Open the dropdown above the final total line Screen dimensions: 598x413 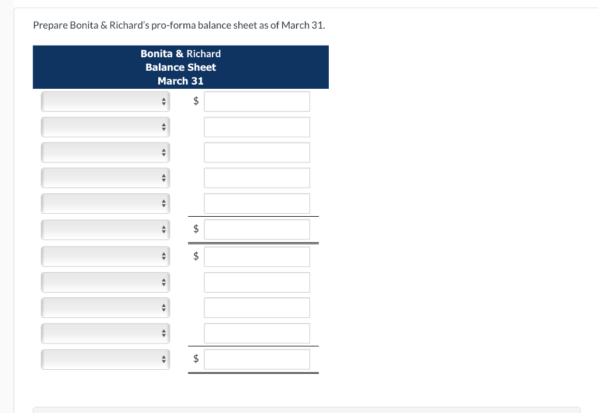point(105,333)
